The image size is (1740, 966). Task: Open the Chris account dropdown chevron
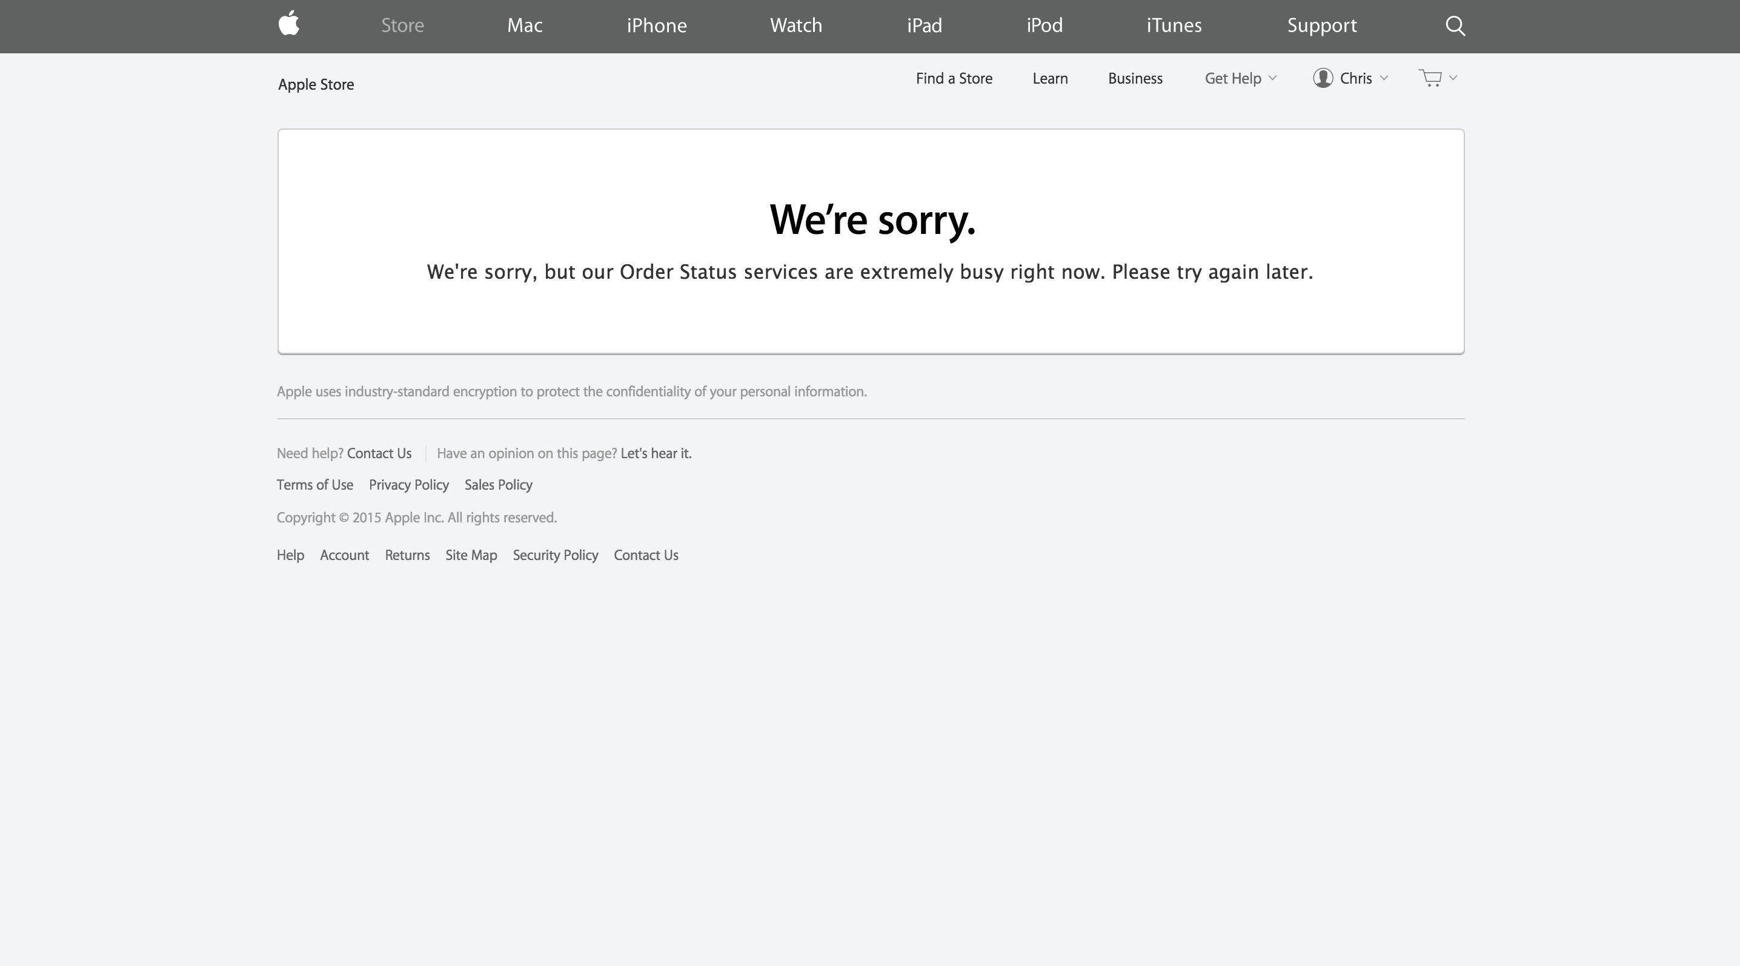click(1383, 78)
